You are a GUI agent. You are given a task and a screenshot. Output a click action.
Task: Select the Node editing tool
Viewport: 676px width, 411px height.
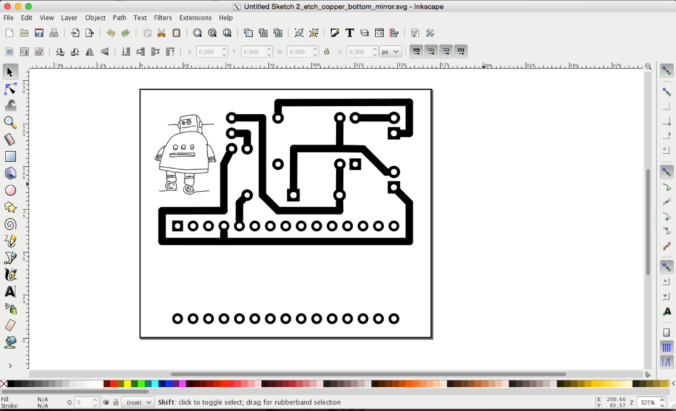coord(10,89)
